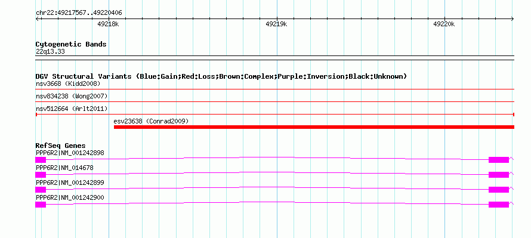Open variant esv23638 (Conrad2009) label

point(151,121)
